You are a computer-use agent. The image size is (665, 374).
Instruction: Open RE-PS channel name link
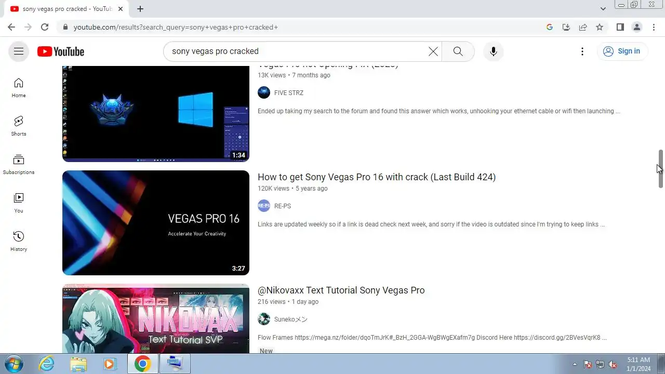(x=283, y=206)
